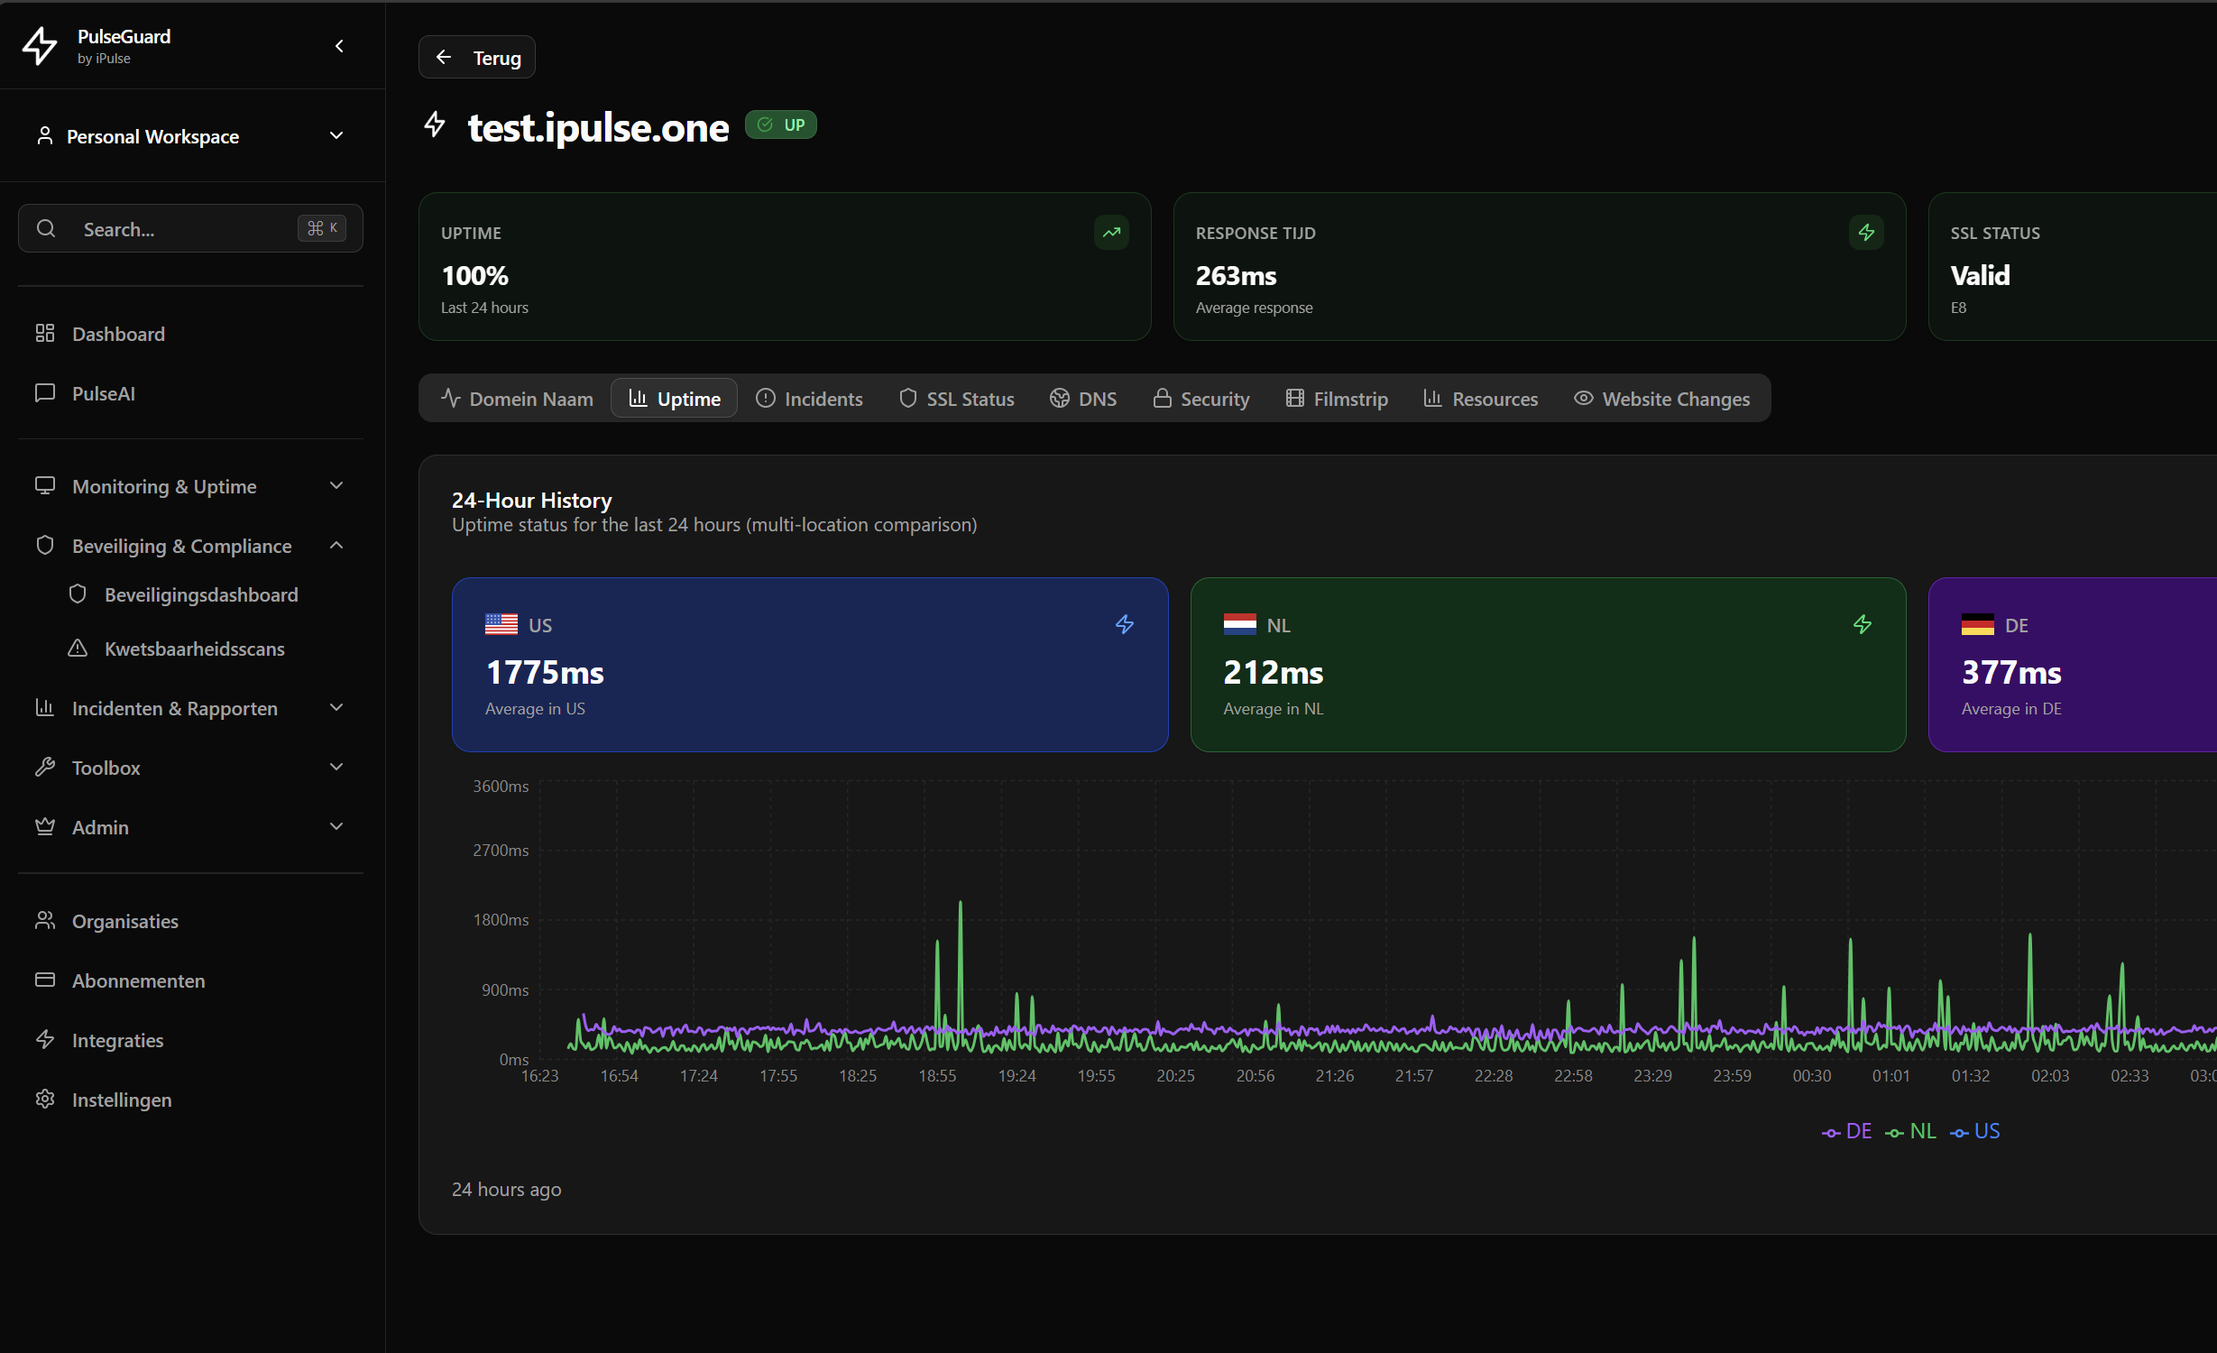Viewport: 2217px width, 1353px height.
Task: Click the Admin crown icon
Action: click(x=45, y=826)
